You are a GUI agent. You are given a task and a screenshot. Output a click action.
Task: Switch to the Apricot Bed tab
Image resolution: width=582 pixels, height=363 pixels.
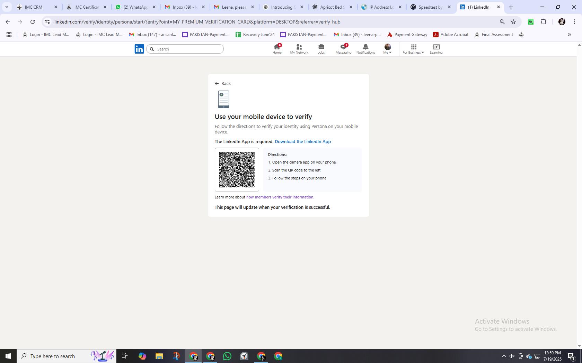[x=332, y=7]
